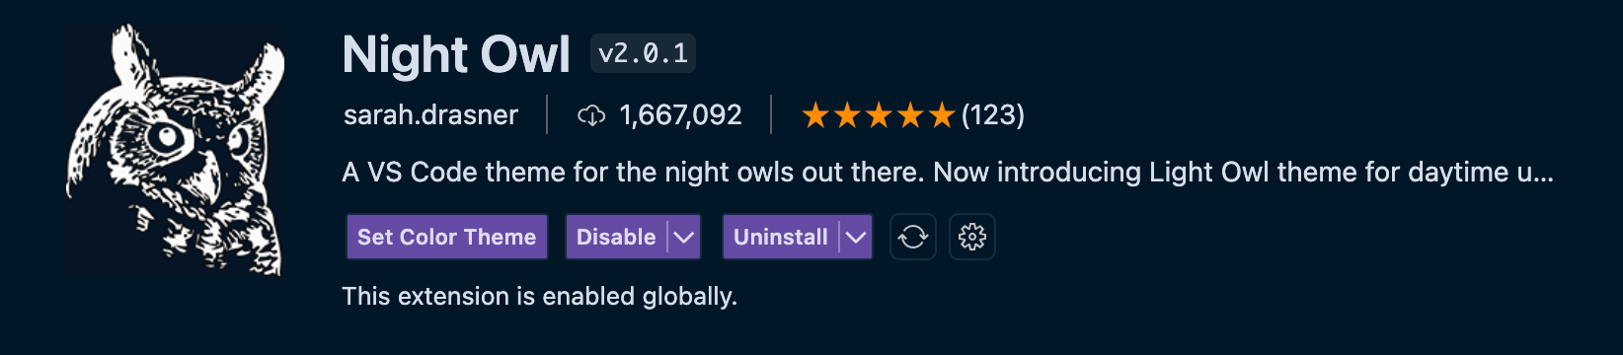The height and width of the screenshot is (355, 1623).
Task: Click the VS Code theme description text
Action: pos(948,173)
